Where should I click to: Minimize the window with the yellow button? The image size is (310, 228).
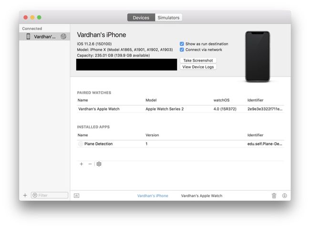[x=32, y=17]
